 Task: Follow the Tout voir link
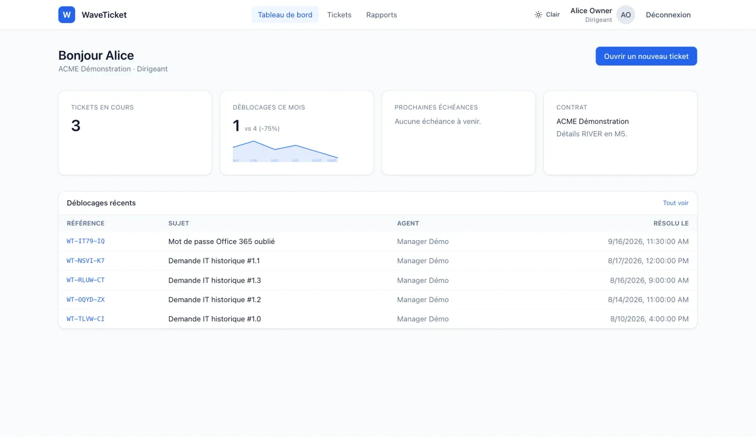point(676,203)
